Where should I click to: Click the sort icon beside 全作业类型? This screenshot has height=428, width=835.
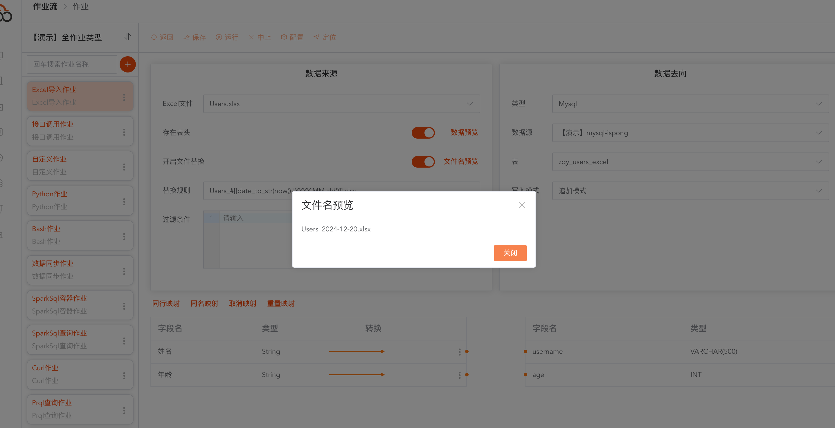(x=128, y=37)
